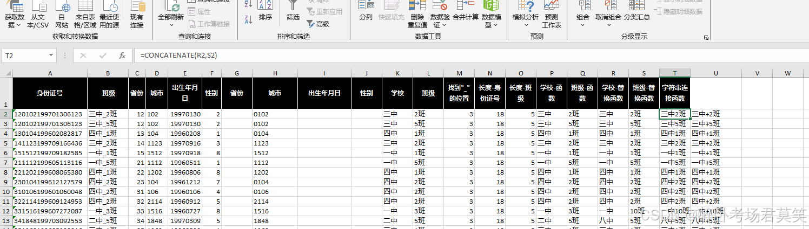Click the 学校-替换函数 header cell
Screen dimensions: 809x229
(x=613, y=93)
